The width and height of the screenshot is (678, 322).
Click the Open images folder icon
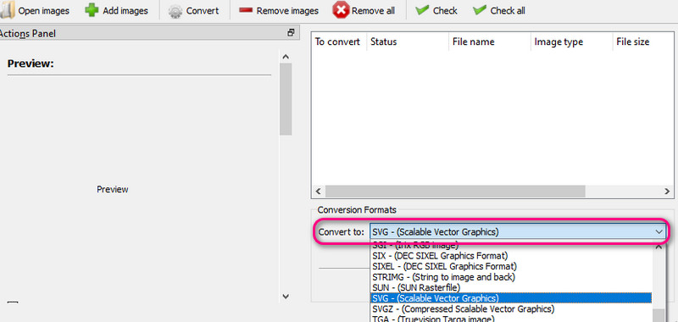point(7,10)
